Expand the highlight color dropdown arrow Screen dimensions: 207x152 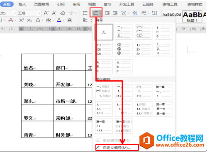tap(53, 20)
